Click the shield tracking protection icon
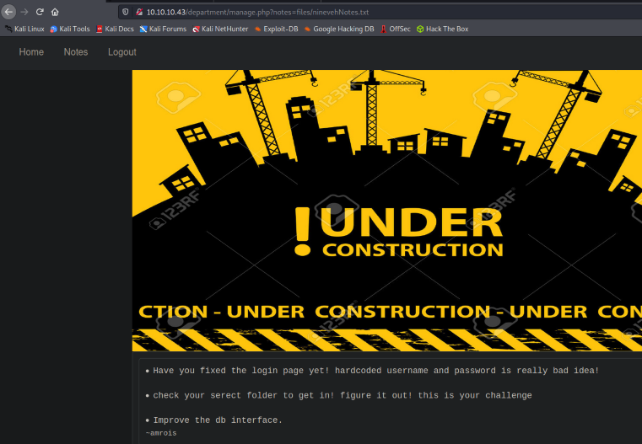642x444 pixels. coord(126,12)
